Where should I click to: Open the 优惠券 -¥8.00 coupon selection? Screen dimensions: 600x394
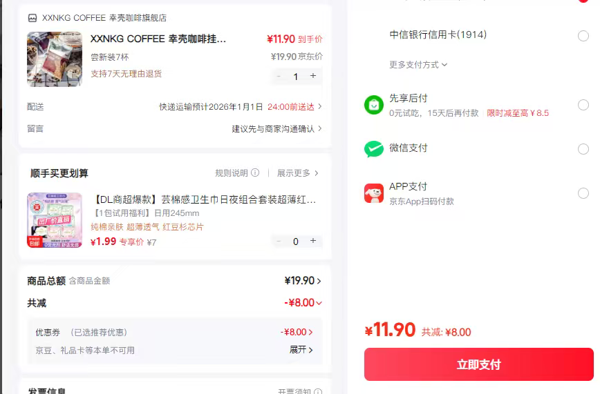(297, 332)
